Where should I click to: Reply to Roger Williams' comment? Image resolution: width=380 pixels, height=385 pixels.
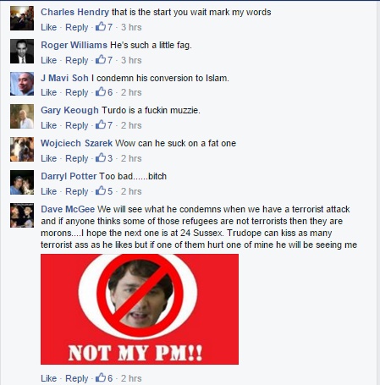(x=77, y=60)
